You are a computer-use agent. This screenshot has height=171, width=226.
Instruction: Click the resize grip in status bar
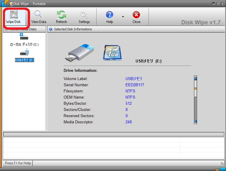click(222, 163)
